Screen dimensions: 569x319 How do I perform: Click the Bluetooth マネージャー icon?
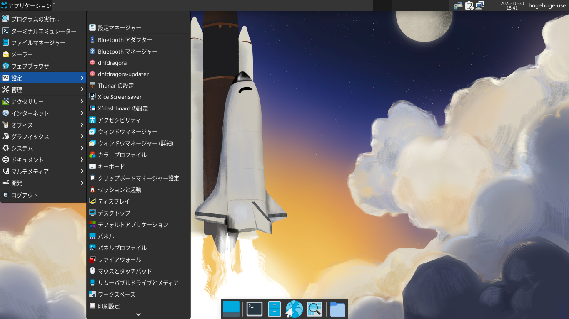pos(92,52)
